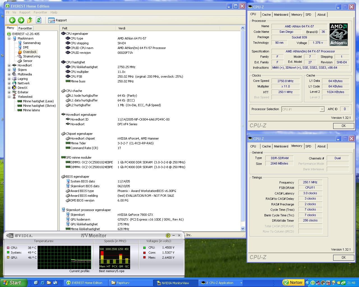Open Minne hastighet (Lese) benchmark
Image resolution: width=359 pixels, height=287 pixels.
click(38, 101)
